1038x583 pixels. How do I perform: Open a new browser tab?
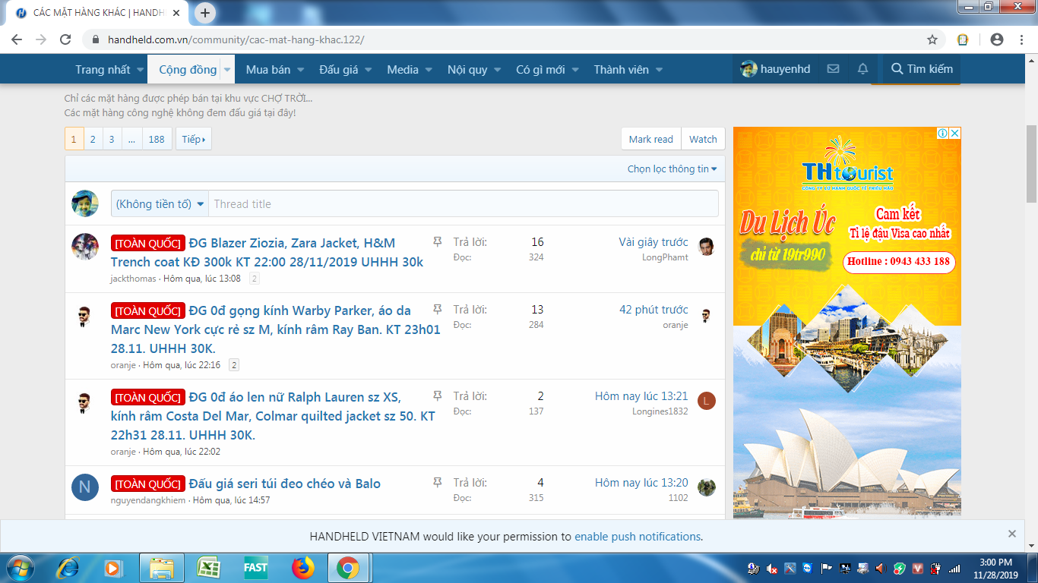[x=205, y=13]
